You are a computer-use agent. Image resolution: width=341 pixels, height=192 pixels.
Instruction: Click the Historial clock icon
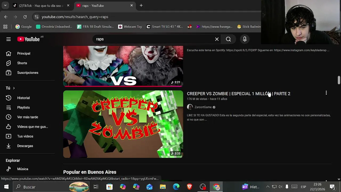point(9,98)
